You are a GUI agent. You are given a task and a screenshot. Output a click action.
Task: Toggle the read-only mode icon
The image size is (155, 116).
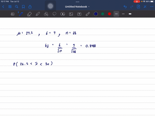pos(13,14)
